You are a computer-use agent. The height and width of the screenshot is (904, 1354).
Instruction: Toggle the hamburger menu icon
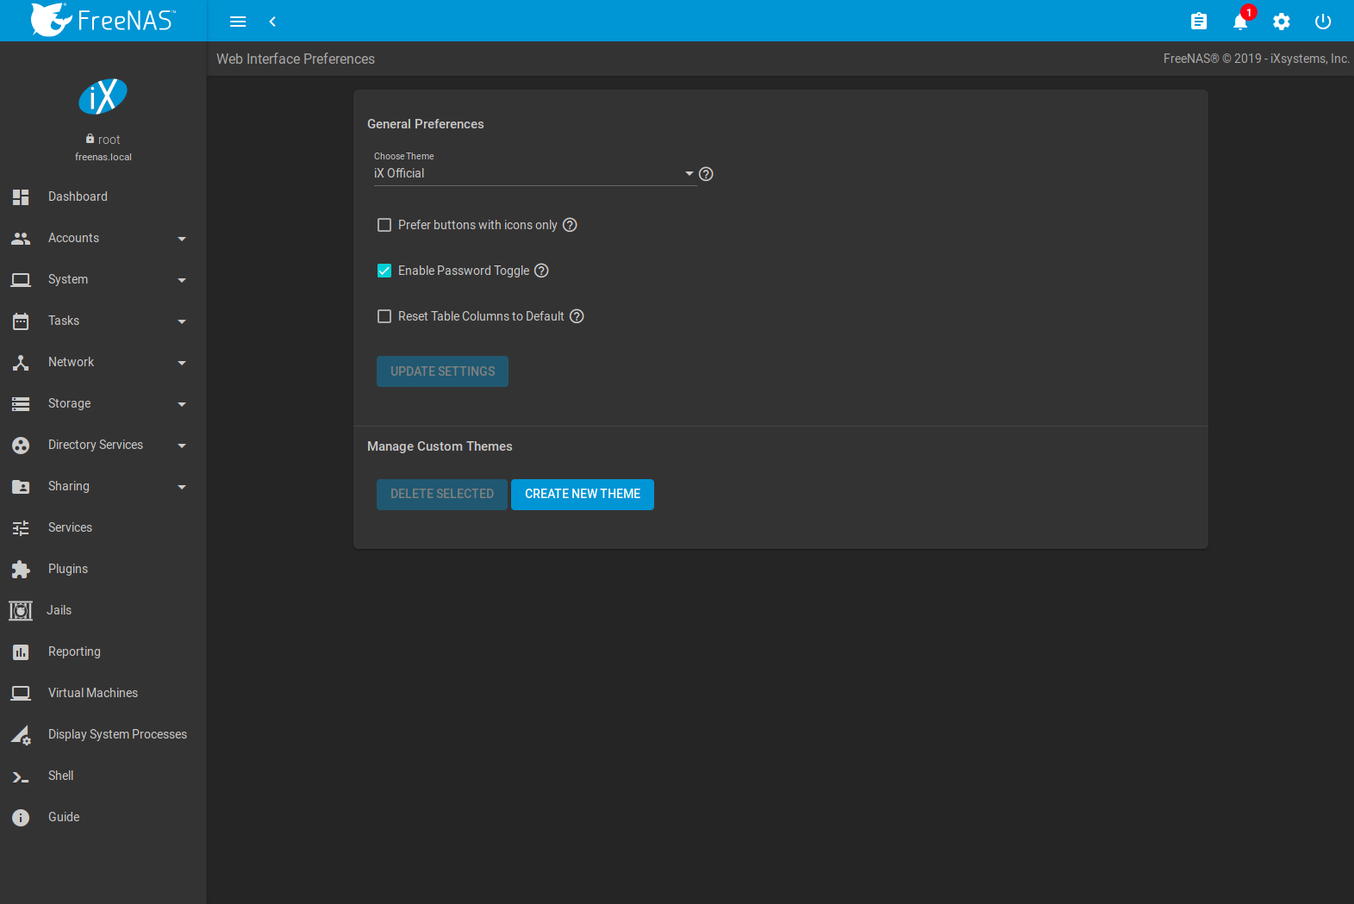point(238,22)
